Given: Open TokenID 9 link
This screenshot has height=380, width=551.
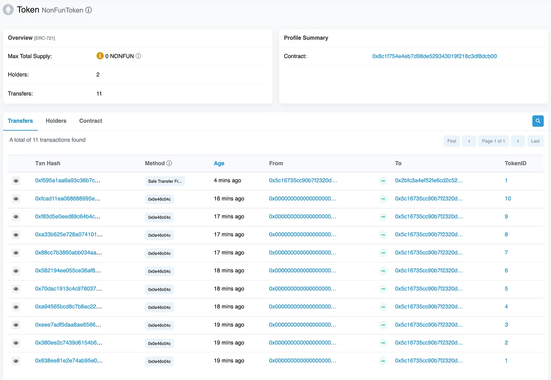Looking at the screenshot, I should tap(507, 217).
